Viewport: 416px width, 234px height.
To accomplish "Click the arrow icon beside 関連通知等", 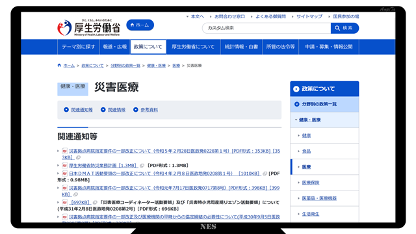I will (66, 110).
